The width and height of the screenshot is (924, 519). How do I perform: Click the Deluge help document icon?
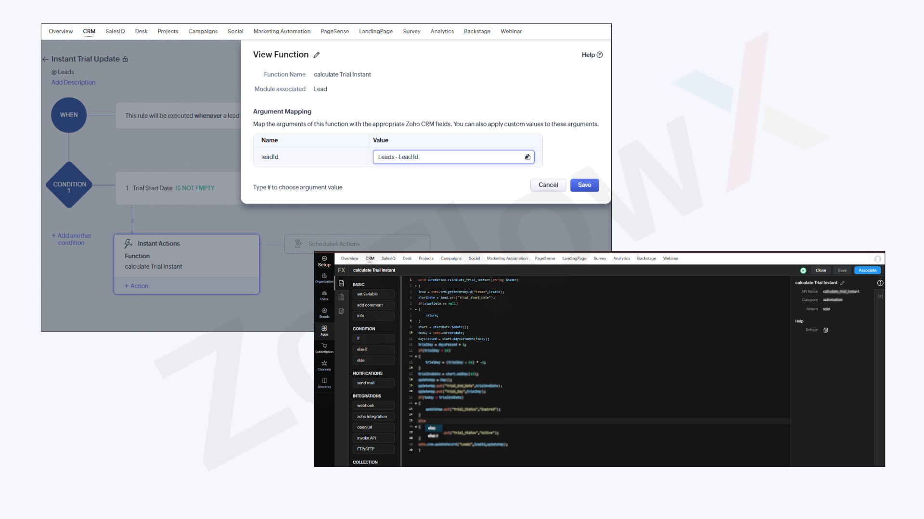coord(826,330)
